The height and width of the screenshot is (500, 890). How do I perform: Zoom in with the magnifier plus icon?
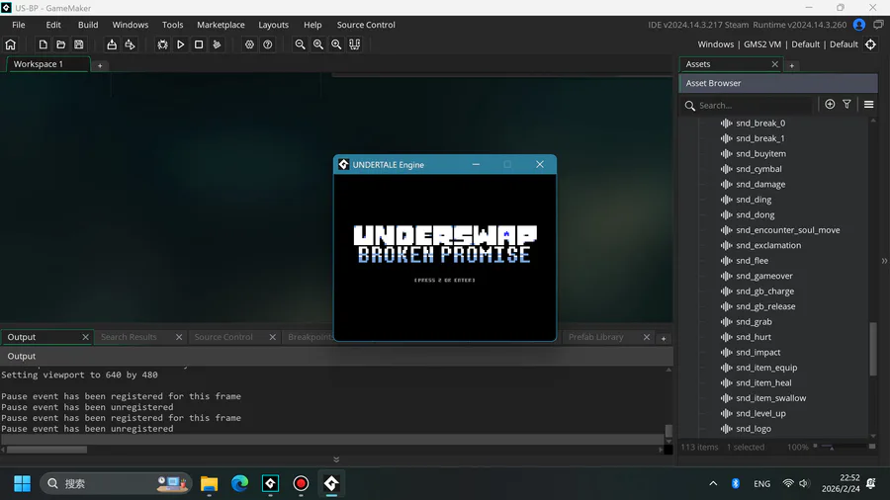tap(336, 44)
